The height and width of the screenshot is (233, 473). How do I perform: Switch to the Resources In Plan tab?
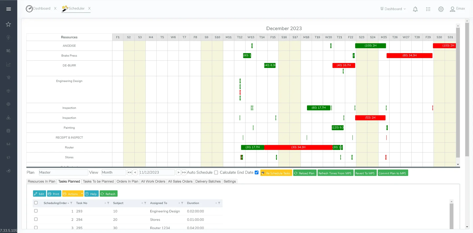pyautogui.click(x=42, y=181)
